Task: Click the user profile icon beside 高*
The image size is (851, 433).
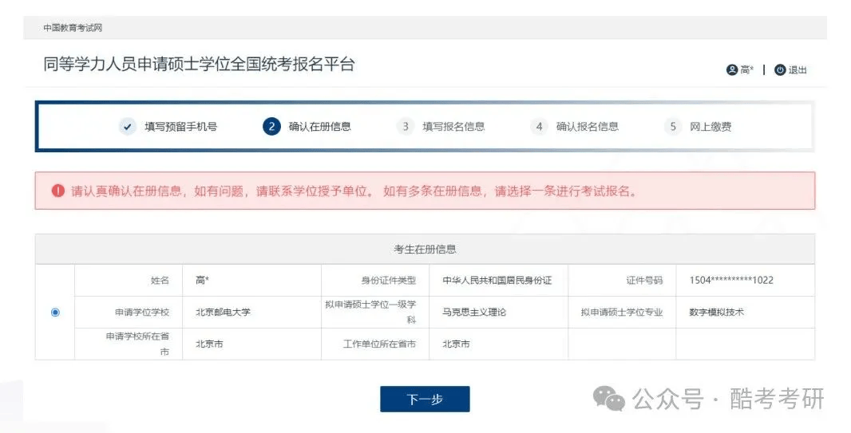Action: click(x=731, y=70)
